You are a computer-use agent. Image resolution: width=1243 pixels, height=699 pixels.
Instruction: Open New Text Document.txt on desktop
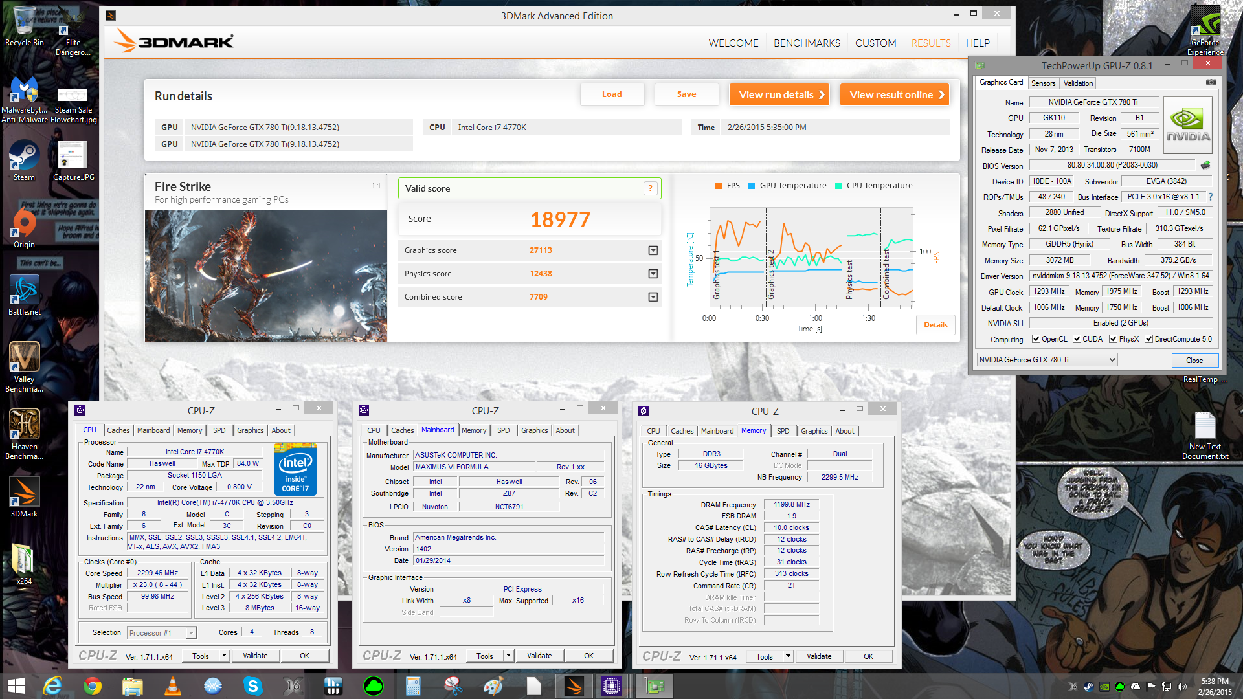pyautogui.click(x=1205, y=436)
